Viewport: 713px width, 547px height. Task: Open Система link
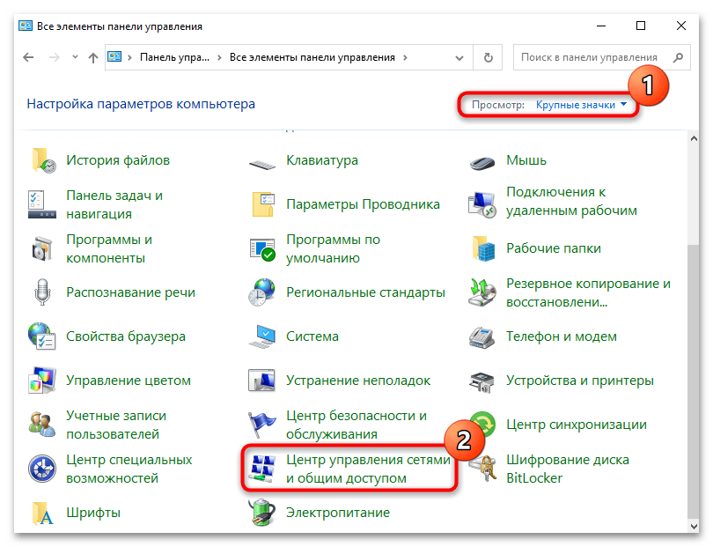(x=312, y=336)
